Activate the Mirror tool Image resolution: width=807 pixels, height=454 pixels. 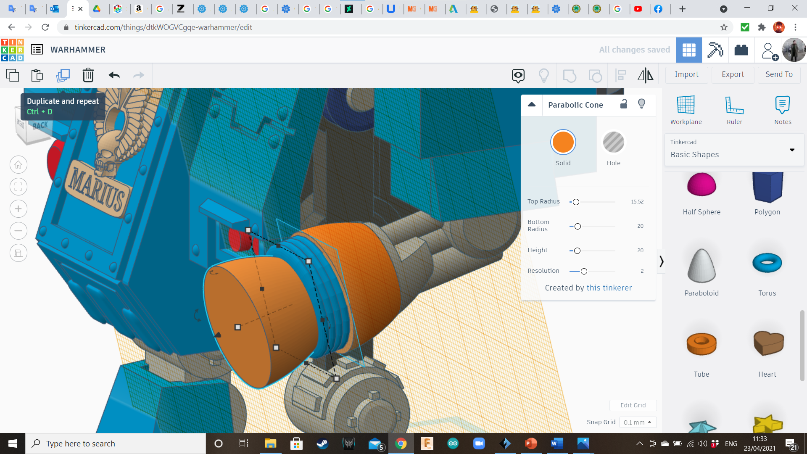(646, 76)
